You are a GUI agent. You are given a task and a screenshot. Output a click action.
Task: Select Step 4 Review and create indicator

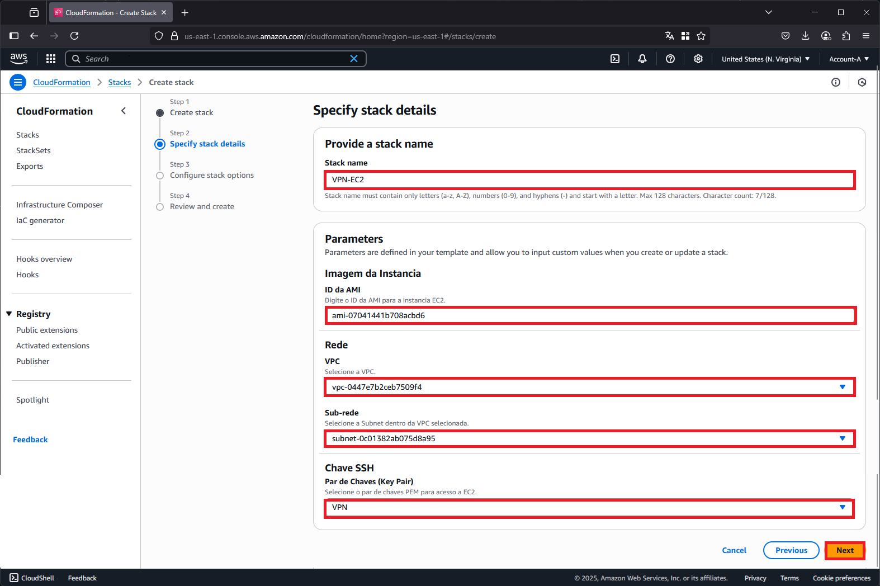click(160, 207)
